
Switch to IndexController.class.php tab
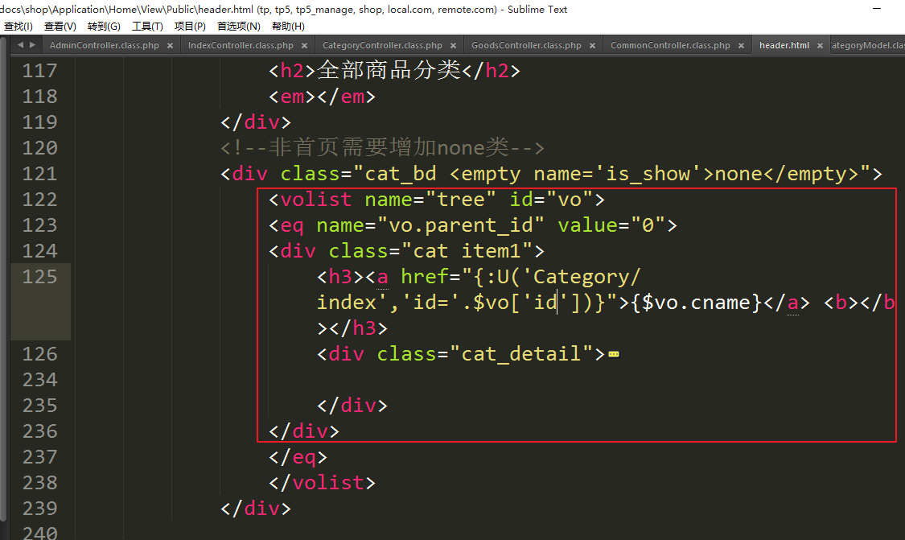(x=241, y=45)
